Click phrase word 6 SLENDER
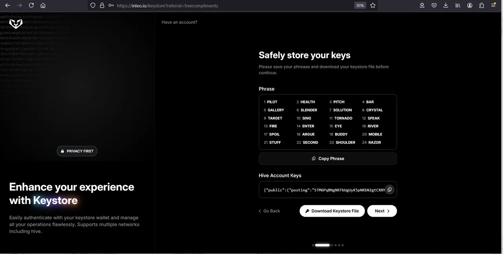This screenshot has width=503, height=254. [307, 110]
